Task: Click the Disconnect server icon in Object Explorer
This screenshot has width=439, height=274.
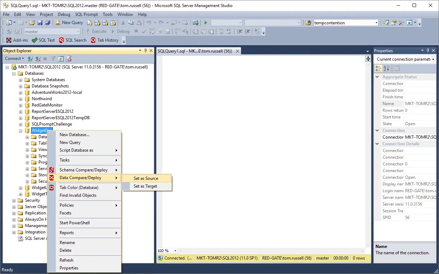Action: (37, 58)
